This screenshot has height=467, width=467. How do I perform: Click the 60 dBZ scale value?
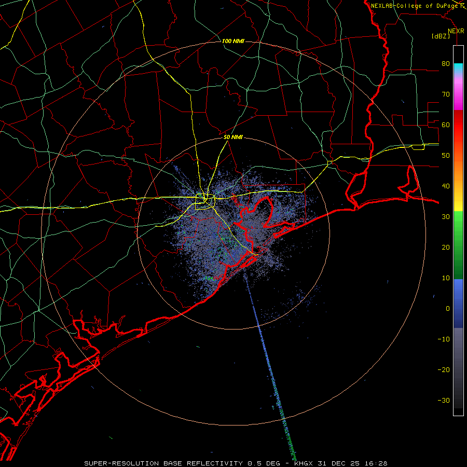pos(446,125)
